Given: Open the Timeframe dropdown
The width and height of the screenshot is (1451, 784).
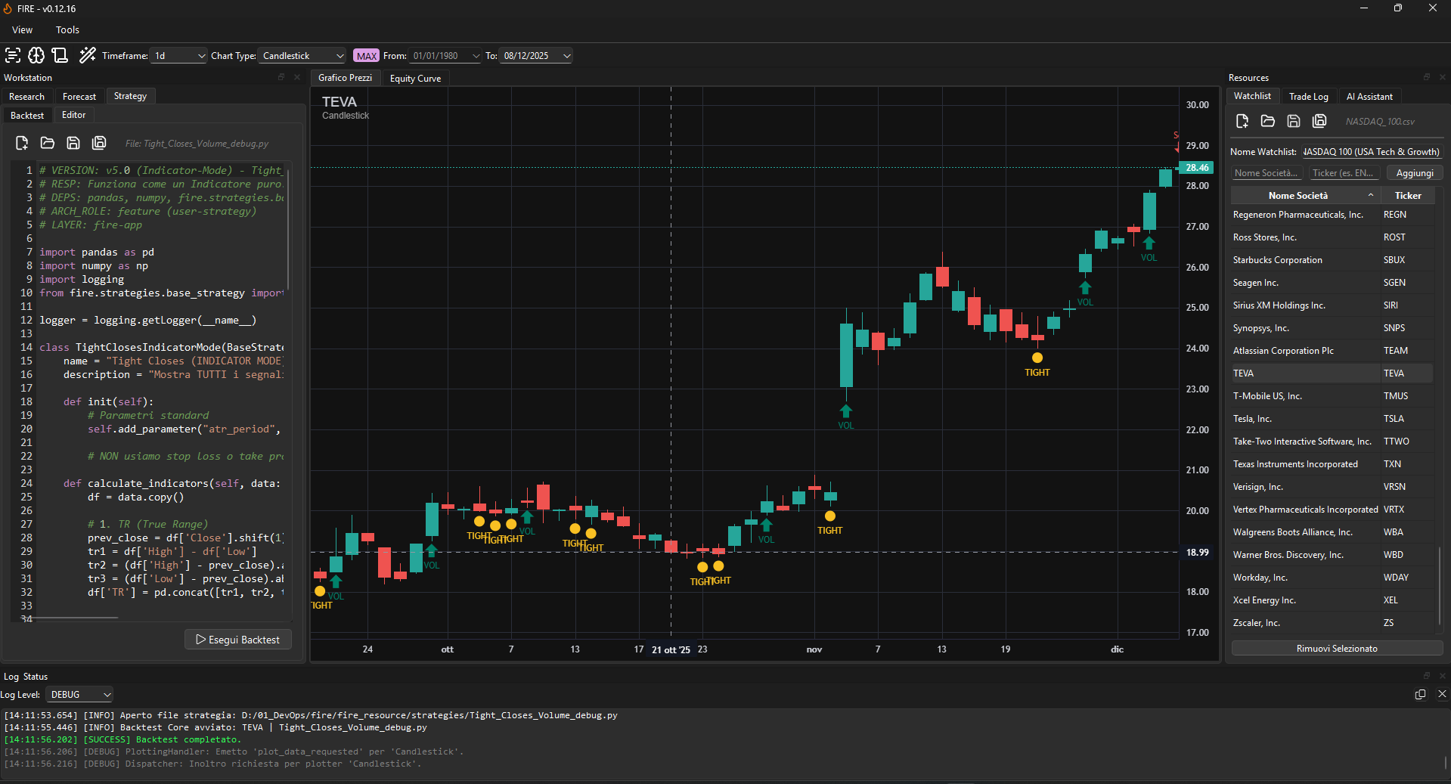Looking at the screenshot, I should coord(178,56).
